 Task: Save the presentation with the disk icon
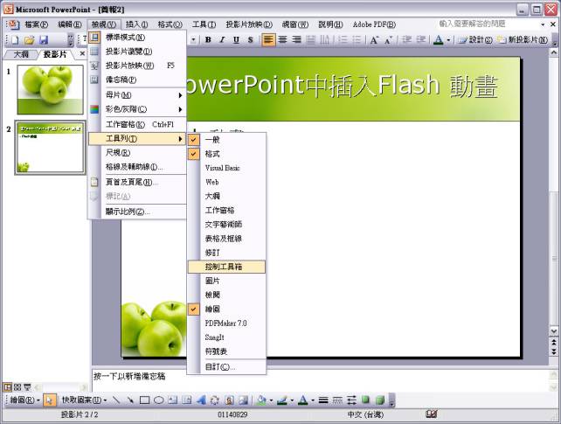(44, 39)
